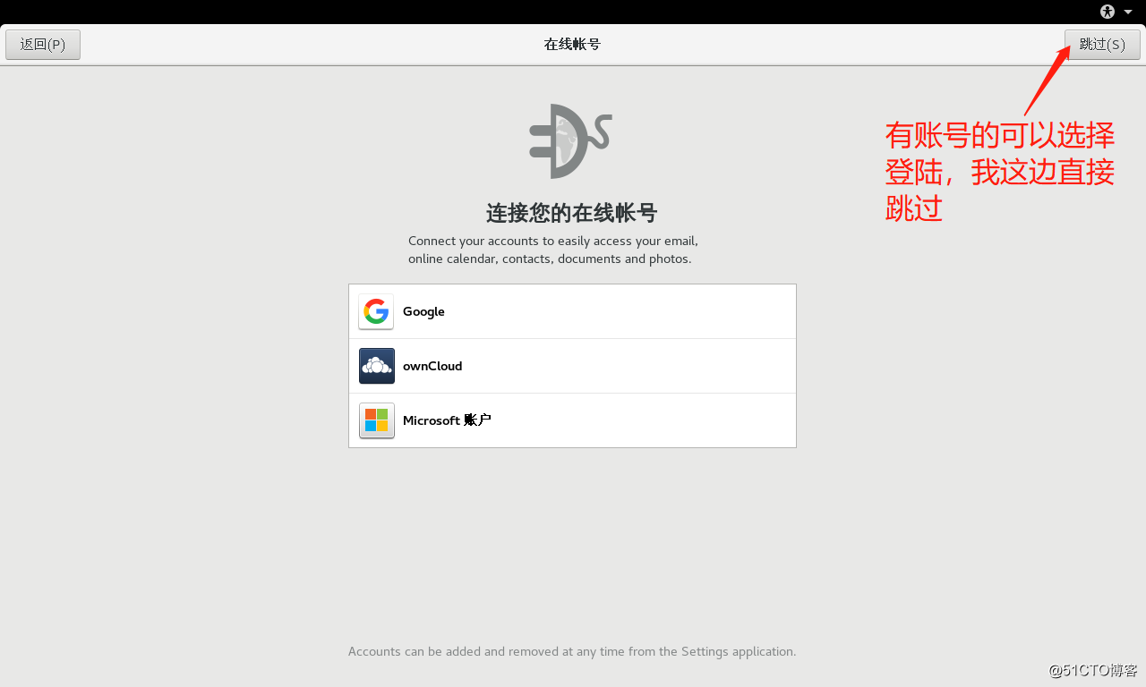This screenshot has width=1146, height=687.
Task: Select the ownCloud account row
Action: click(572, 366)
